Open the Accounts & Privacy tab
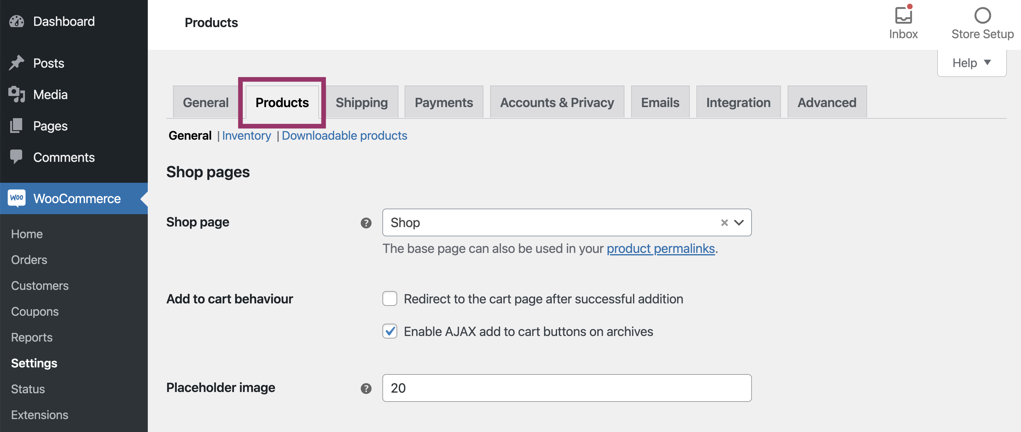 (556, 102)
